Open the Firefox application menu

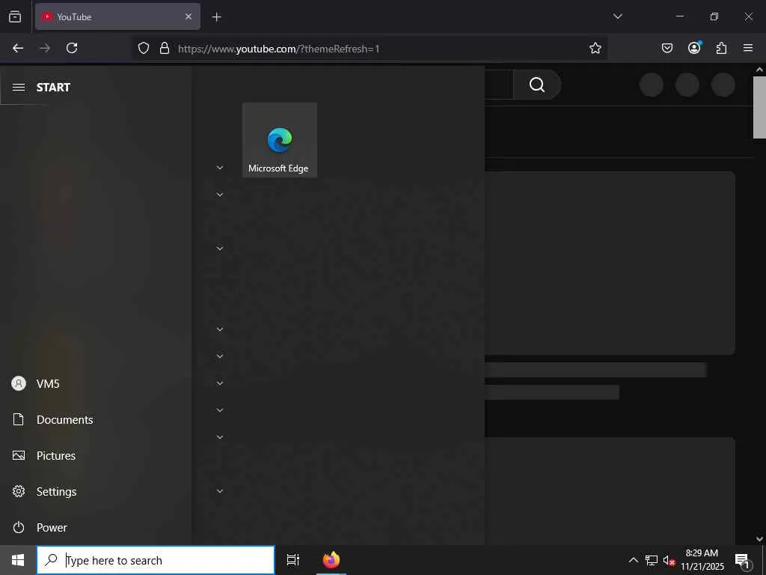click(748, 47)
